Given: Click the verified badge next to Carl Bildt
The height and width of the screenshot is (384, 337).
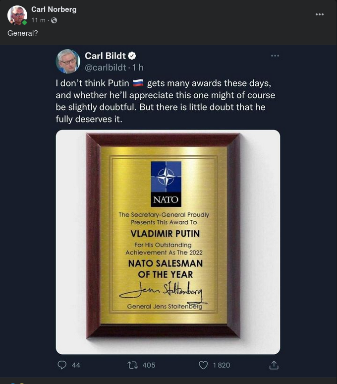Looking at the screenshot, I should 132,56.
